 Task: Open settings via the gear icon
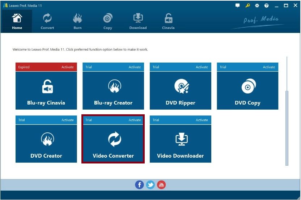tap(257, 6)
